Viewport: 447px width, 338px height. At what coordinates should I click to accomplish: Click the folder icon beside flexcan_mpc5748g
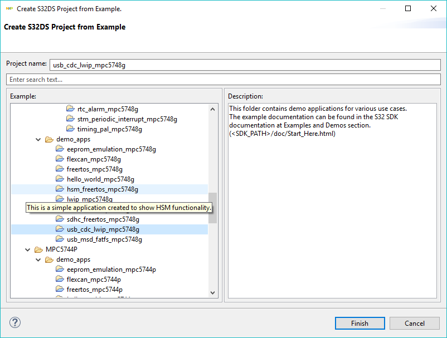point(60,159)
